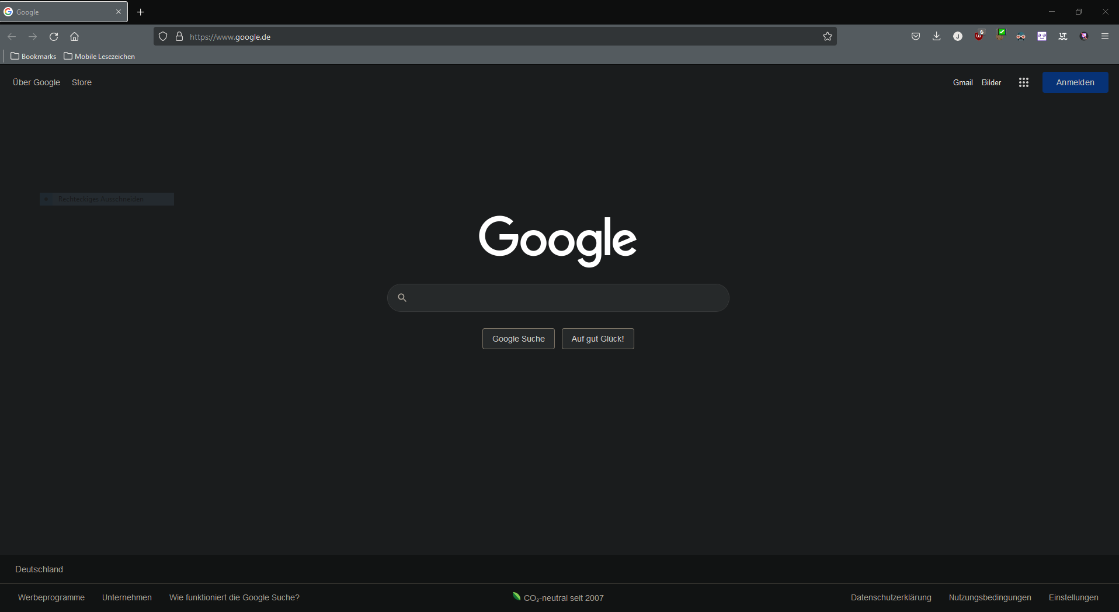Open the goggles-face extension icon

point(1021,37)
